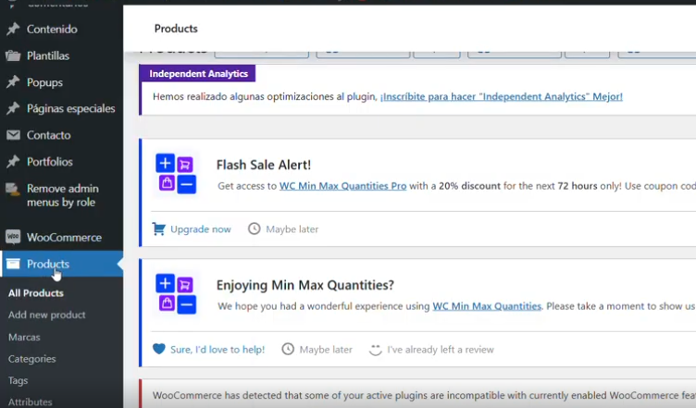Click the pin icon beside Popups
696x408 pixels.
[13, 82]
